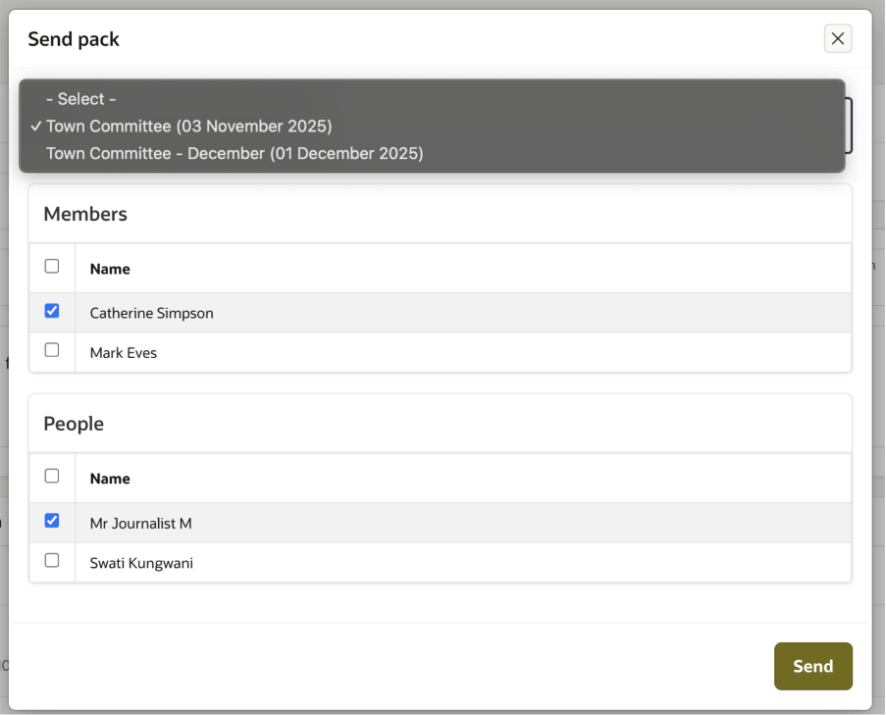Click the Members section heading

coord(84,213)
